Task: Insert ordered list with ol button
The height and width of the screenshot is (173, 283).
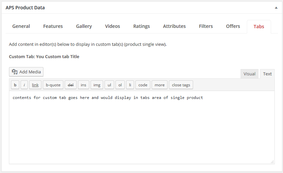Action: tap(120, 85)
